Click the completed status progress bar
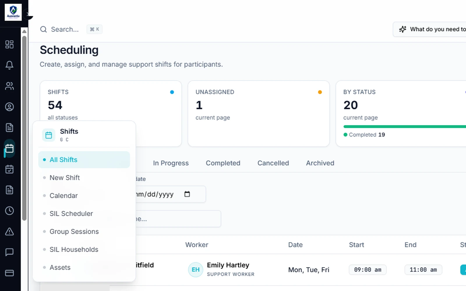 pyautogui.click(x=405, y=127)
